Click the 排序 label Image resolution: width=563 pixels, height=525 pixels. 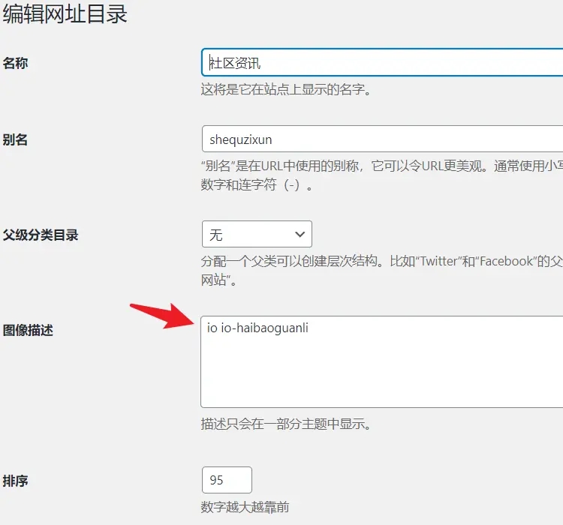(x=16, y=481)
